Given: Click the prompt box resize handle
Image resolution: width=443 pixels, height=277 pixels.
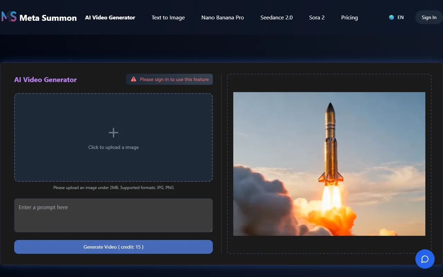Looking at the screenshot, I should (x=210, y=230).
